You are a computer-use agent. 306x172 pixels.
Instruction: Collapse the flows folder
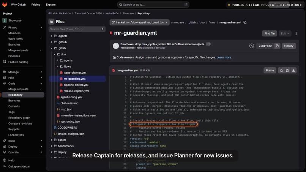click(x=58, y=66)
